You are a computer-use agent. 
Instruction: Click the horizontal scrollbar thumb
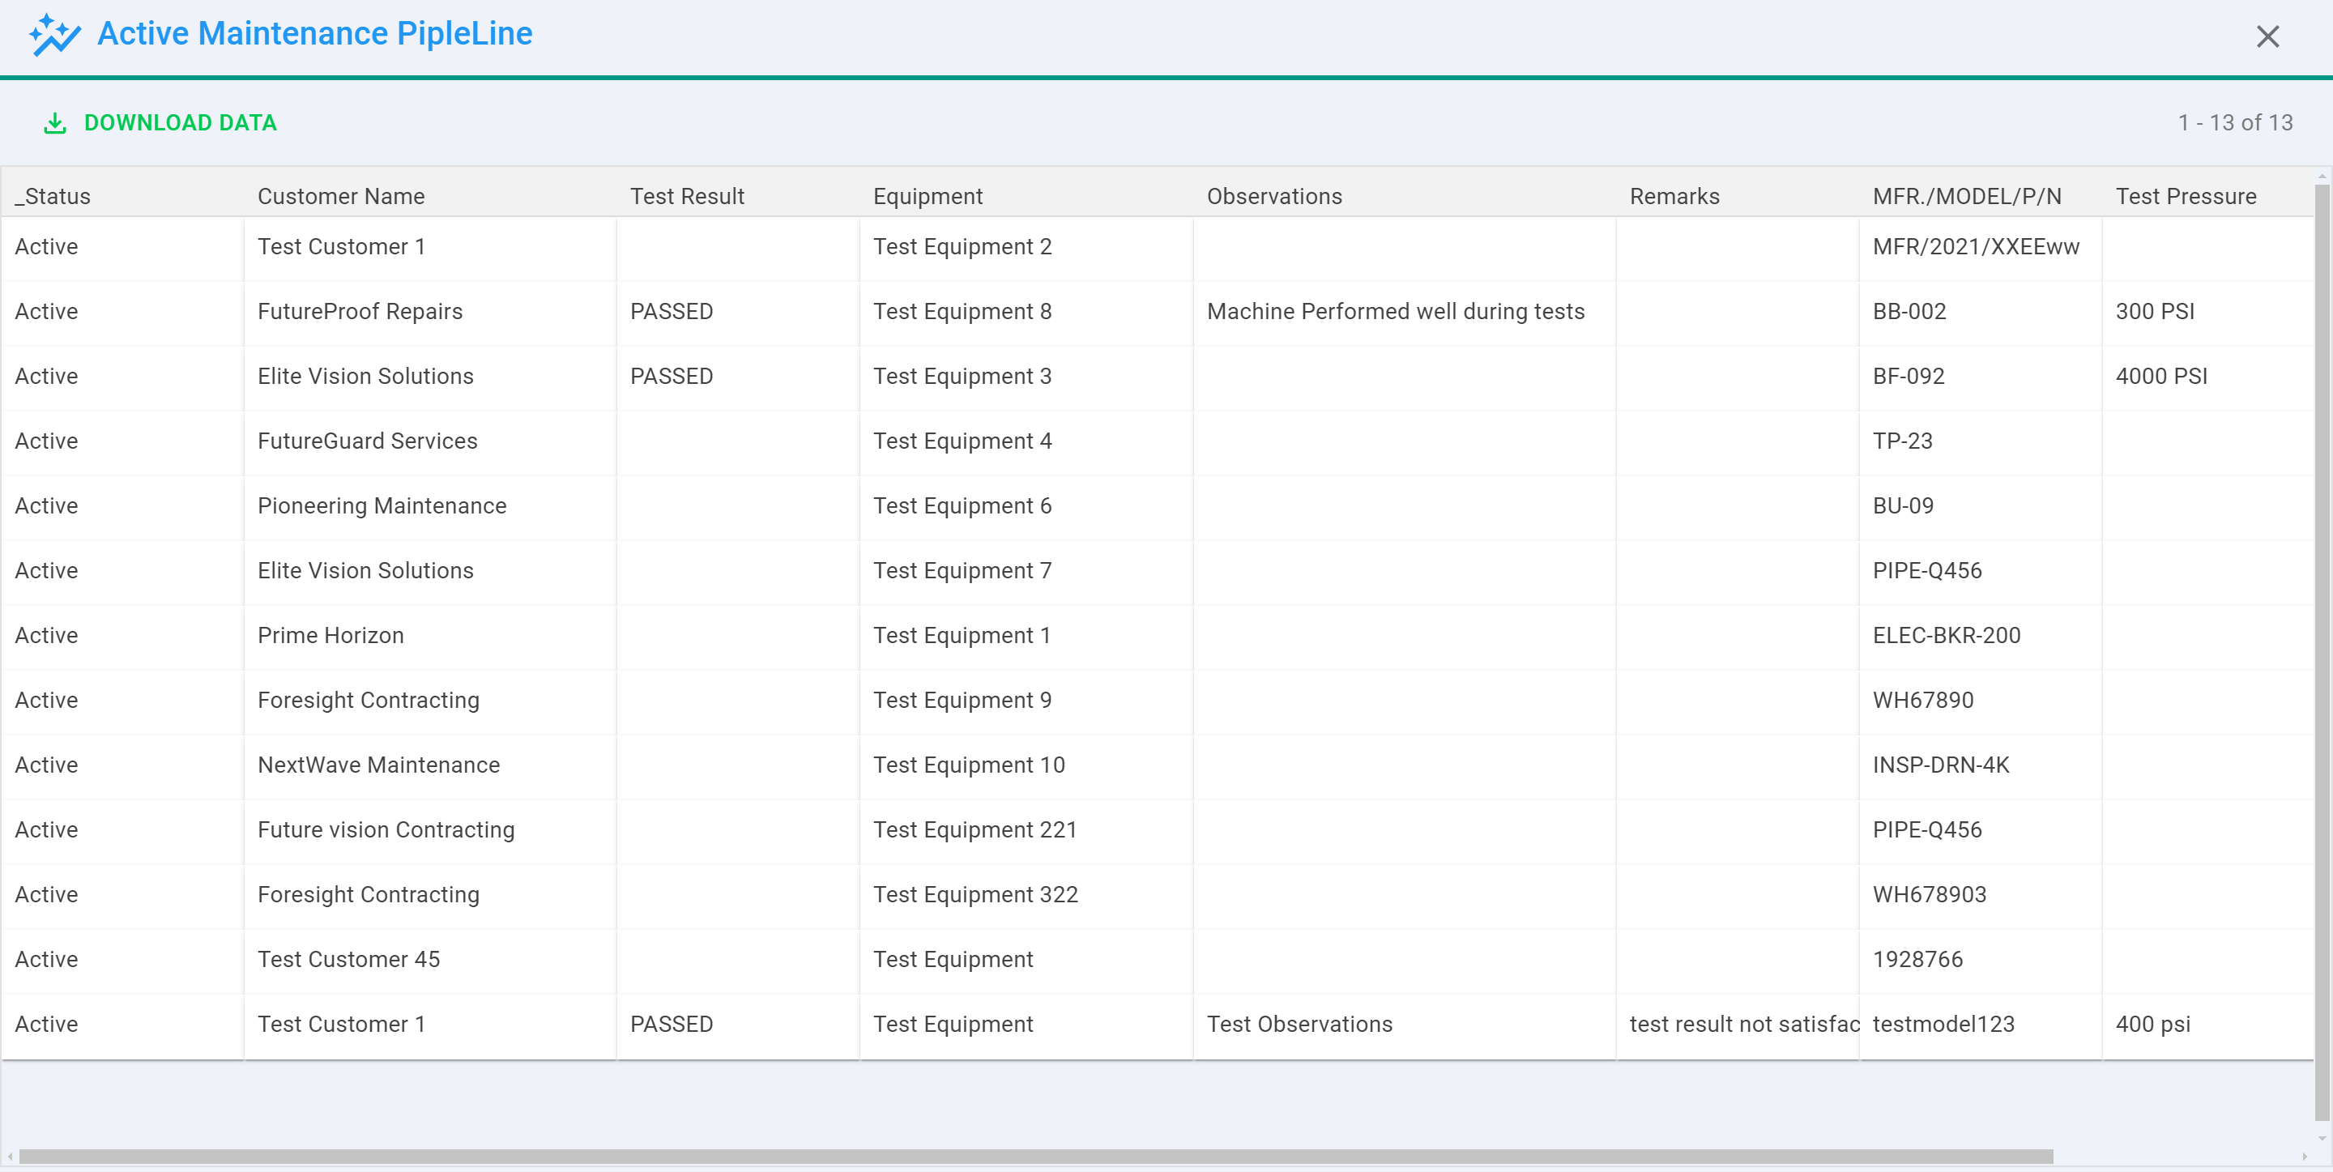pos(1035,1156)
